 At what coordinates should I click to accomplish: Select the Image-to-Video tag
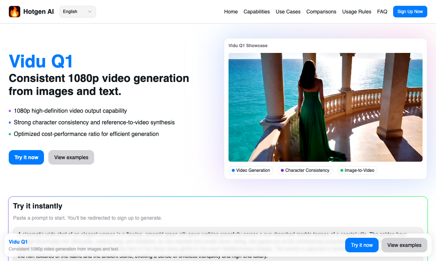pos(357,170)
